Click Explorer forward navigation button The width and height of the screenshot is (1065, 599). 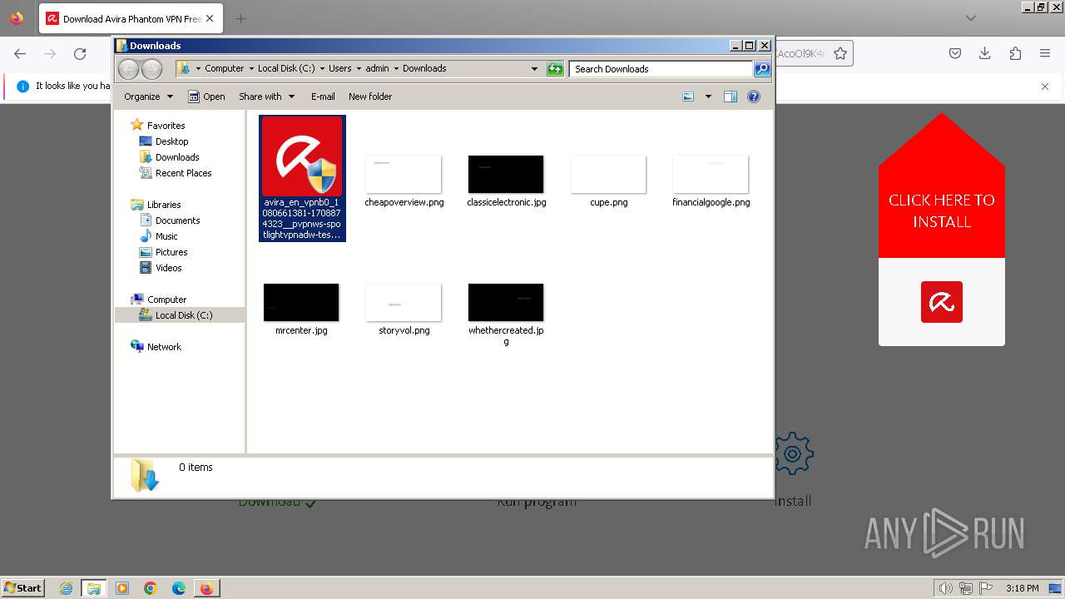click(x=151, y=69)
